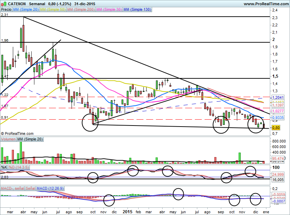Click the MM (Simple 50) yellow label

(53, 10)
